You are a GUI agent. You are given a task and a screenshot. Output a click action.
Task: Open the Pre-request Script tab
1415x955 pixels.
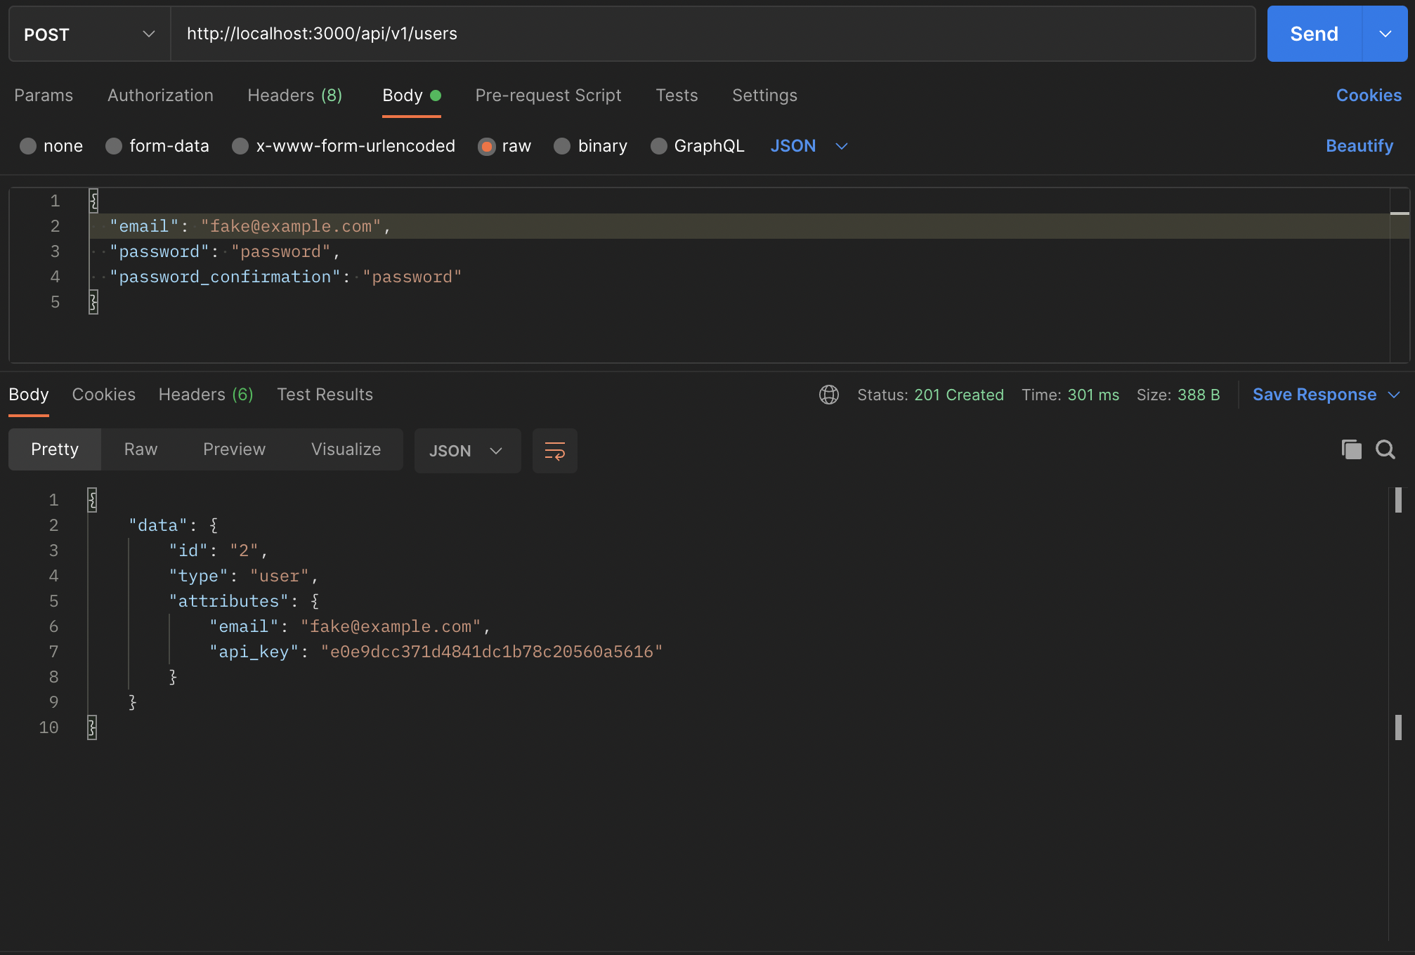coord(548,95)
